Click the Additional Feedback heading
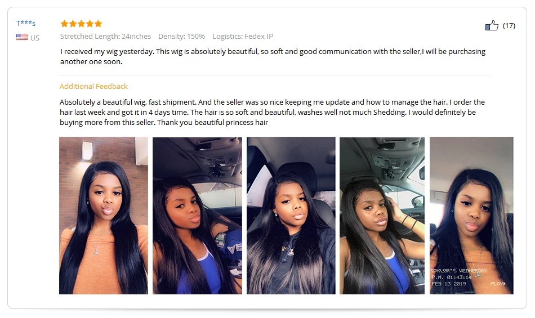This screenshot has width=535, height=318. click(x=93, y=86)
